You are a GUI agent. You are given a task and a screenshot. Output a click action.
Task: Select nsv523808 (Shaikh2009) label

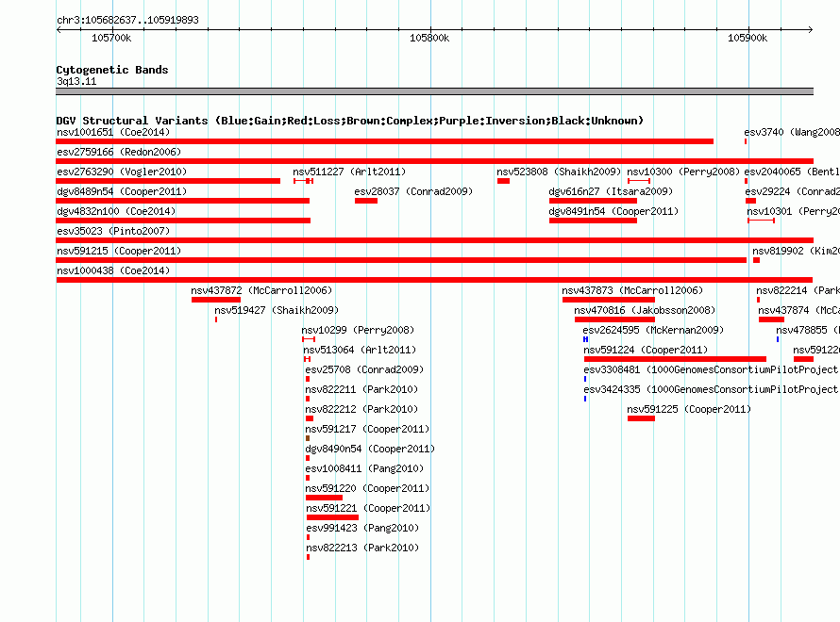[x=559, y=172]
